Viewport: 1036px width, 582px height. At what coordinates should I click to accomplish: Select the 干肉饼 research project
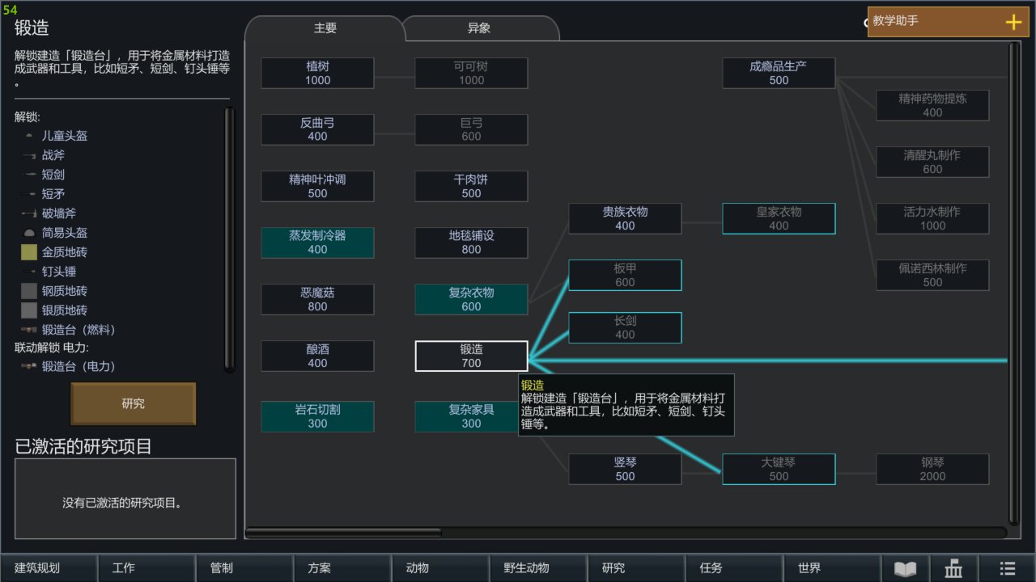pos(471,186)
